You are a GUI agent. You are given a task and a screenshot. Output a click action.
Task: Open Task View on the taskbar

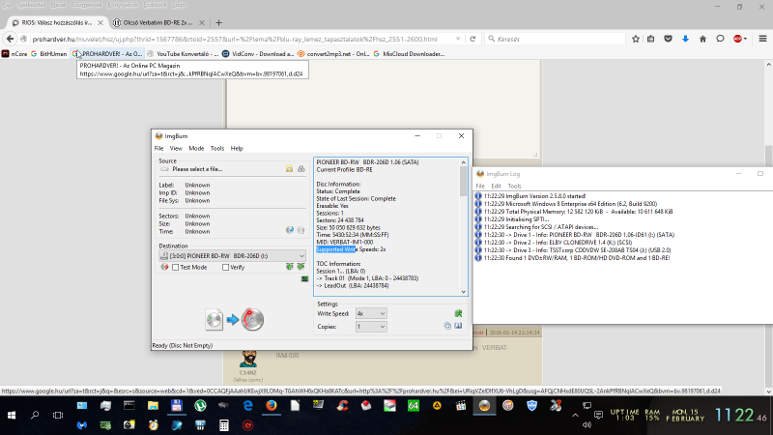58,416
